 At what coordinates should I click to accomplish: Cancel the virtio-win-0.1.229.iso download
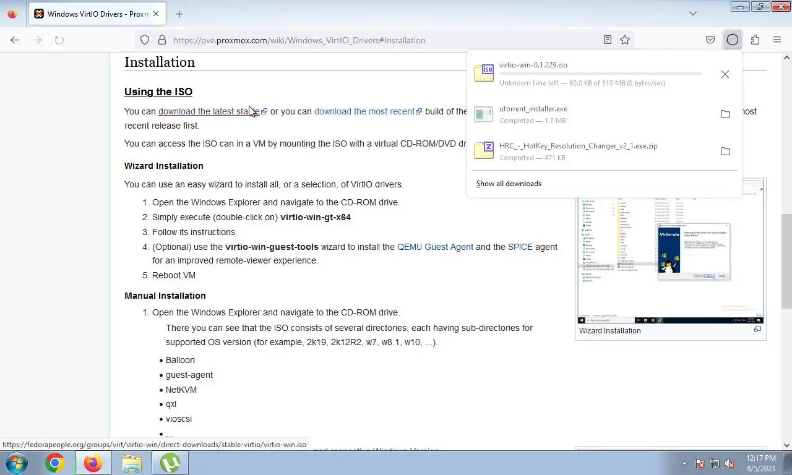pos(725,74)
